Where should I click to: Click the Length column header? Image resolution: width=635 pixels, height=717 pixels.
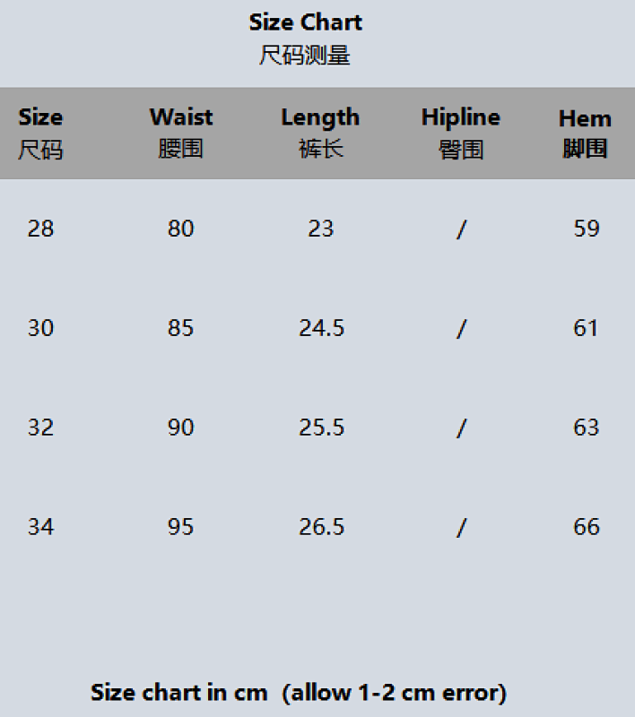tap(321, 133)
